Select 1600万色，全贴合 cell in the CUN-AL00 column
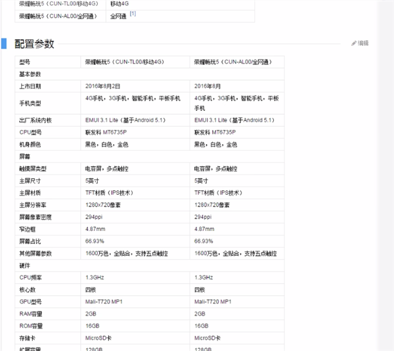The image size is (394, 351). click(x=236, y=253)
